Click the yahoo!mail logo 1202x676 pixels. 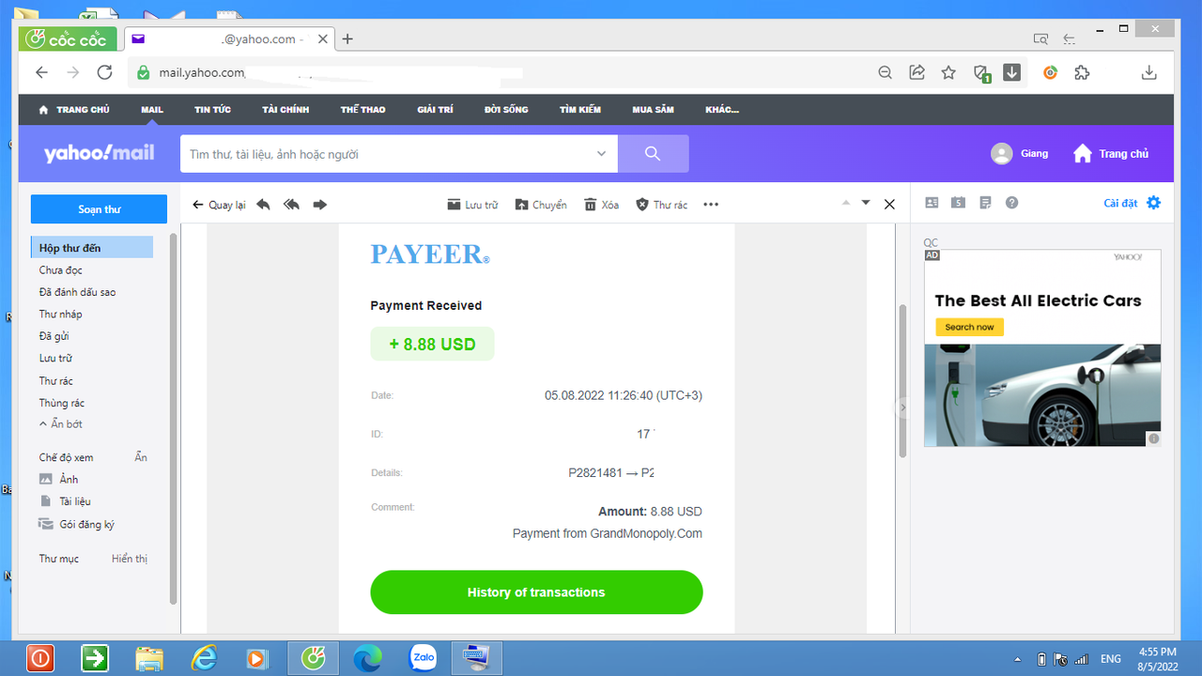click(x=100, y=153)
